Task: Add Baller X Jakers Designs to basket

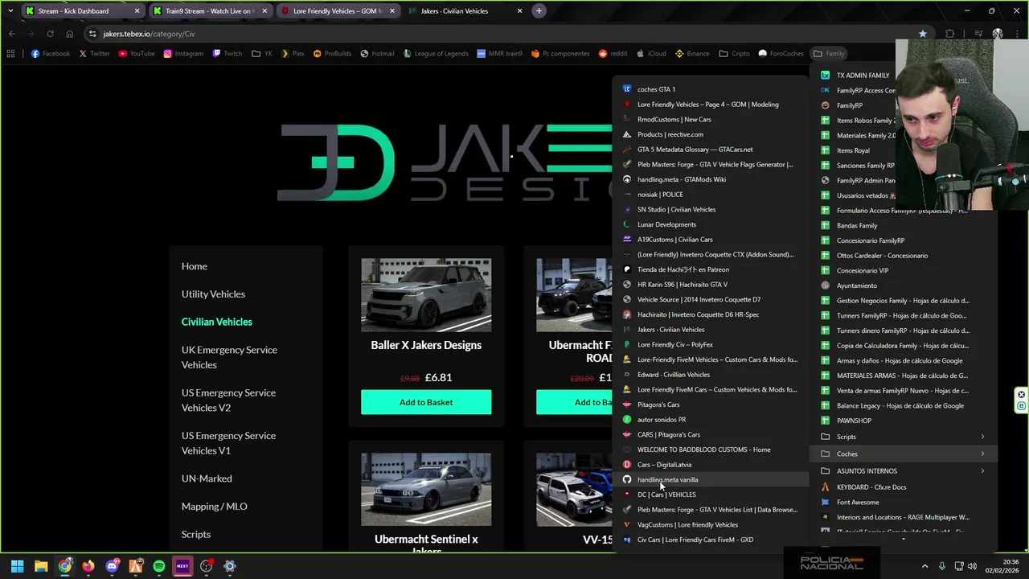Action: click(x=426, y=402)
